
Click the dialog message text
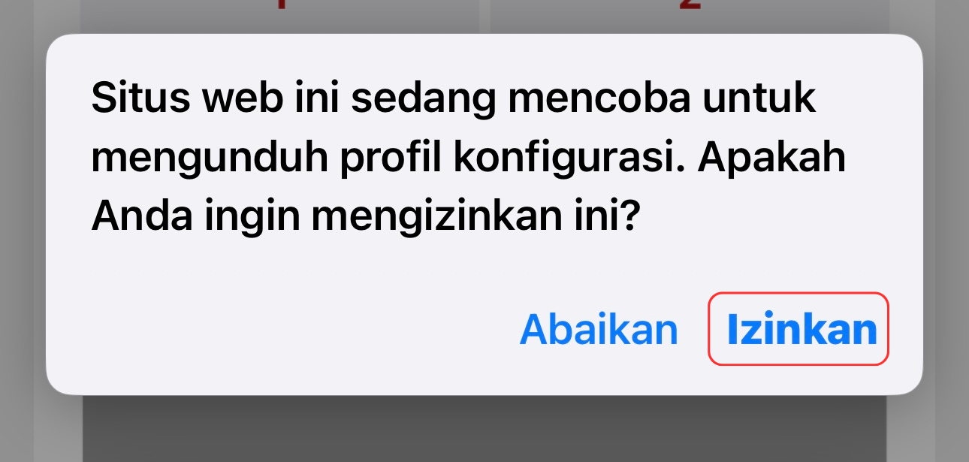coord(469,159)
